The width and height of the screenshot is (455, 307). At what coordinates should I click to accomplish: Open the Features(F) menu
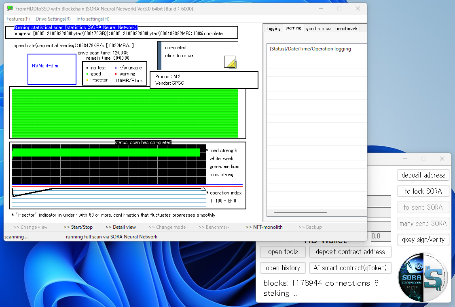pyautogui.click(x=18, y=19)
